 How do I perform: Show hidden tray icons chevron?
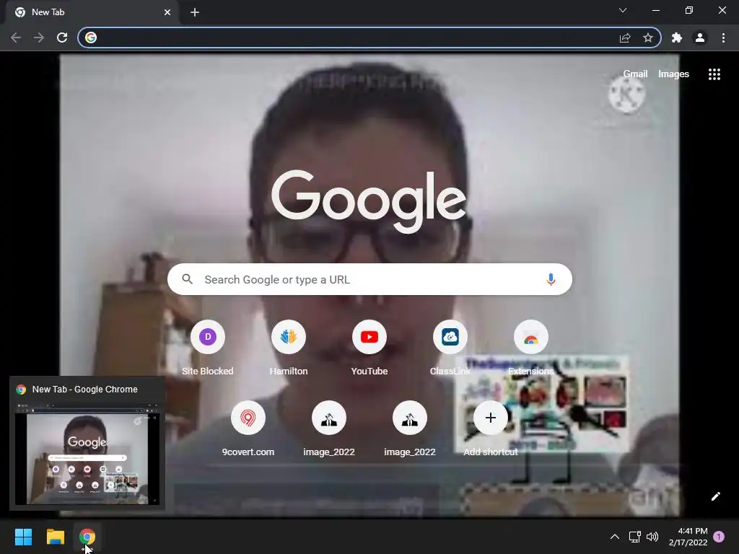615,537
